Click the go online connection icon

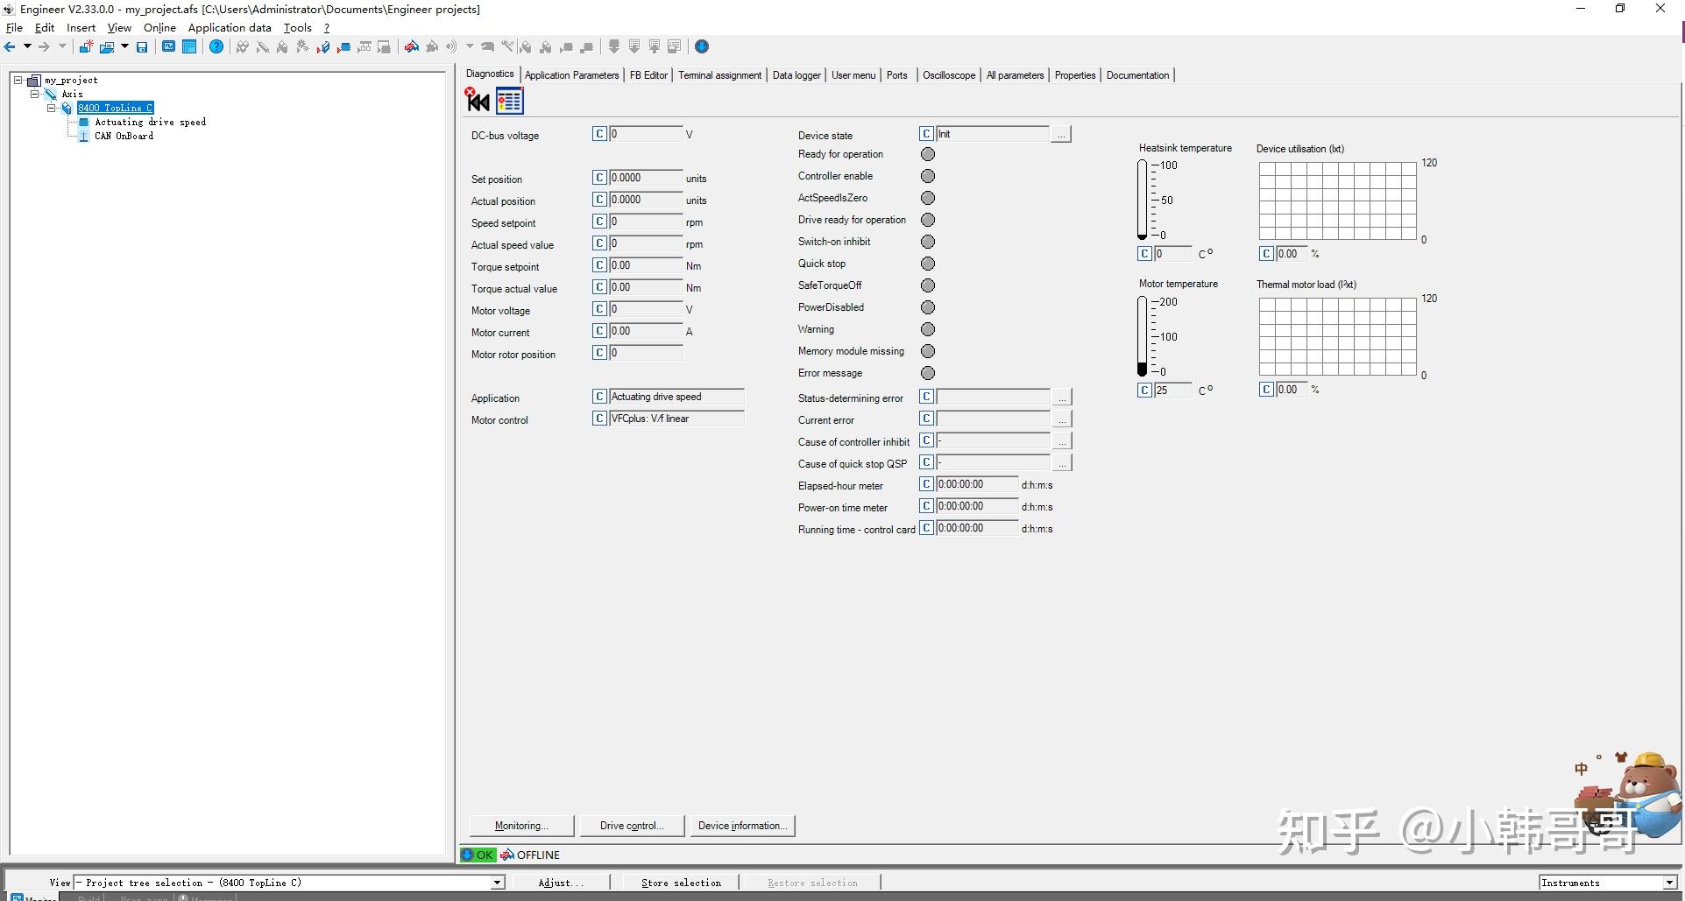click(x=411, y=47)
